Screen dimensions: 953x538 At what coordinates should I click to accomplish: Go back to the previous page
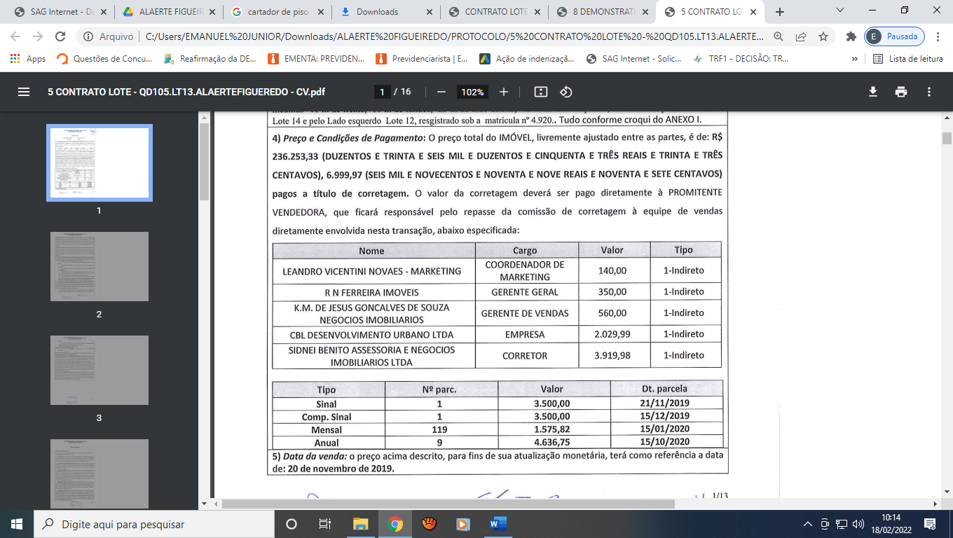point(15,36)
